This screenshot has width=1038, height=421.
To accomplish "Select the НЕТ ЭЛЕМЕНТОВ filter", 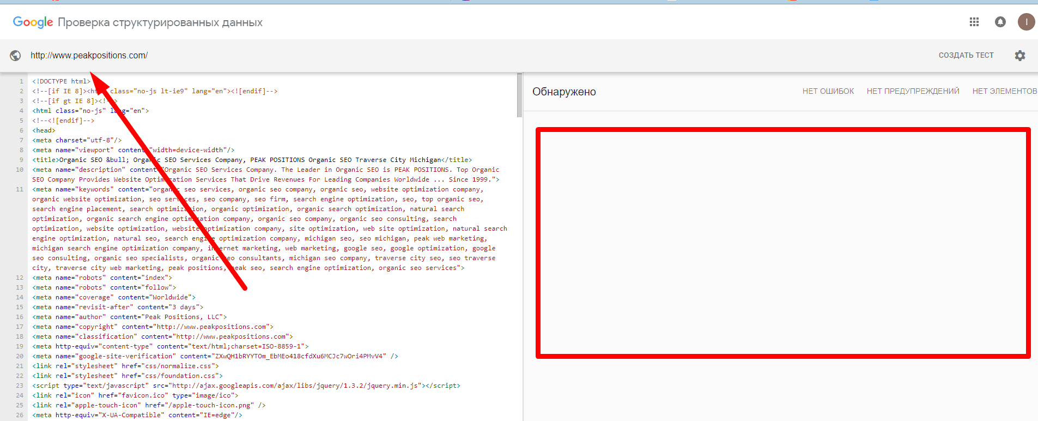I will (1004, 91).
